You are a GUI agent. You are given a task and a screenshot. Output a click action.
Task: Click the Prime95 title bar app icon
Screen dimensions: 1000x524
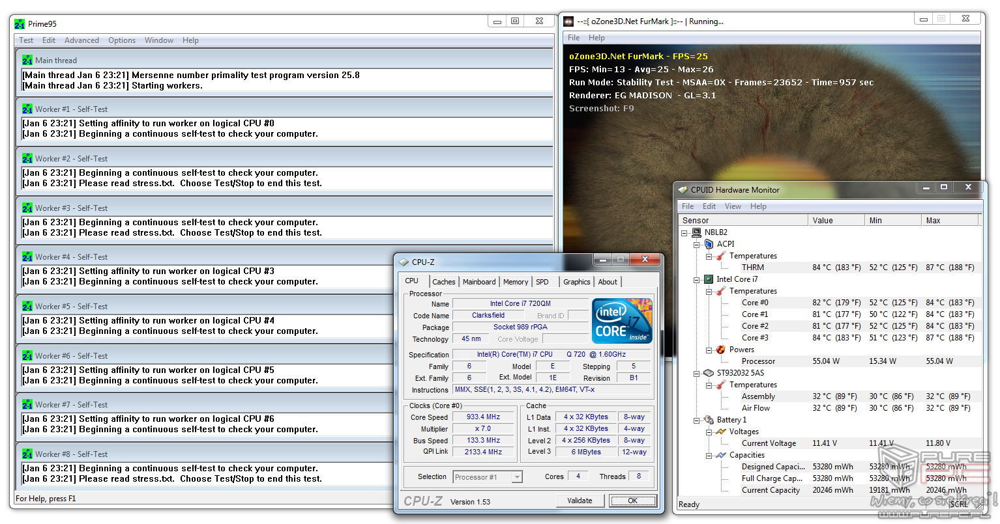coord(20,24)
